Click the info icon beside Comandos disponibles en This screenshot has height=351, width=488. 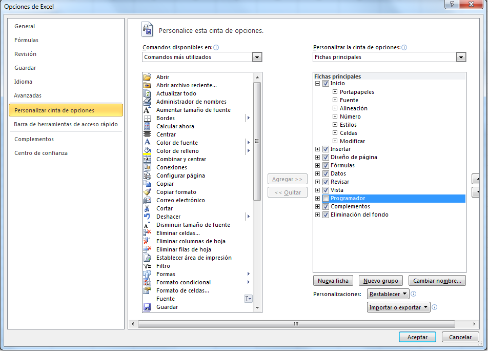tap(216, 47)
